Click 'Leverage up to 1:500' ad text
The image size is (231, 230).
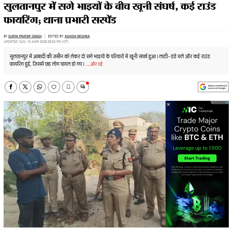[197, 148]
